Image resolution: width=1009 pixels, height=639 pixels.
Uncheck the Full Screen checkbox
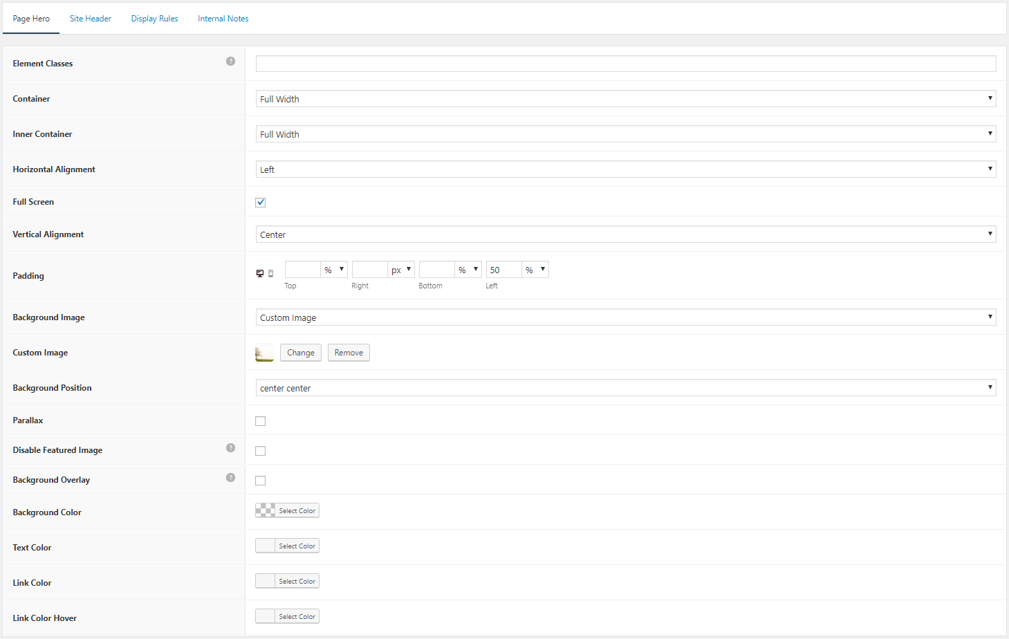click(x=261, y=203)
